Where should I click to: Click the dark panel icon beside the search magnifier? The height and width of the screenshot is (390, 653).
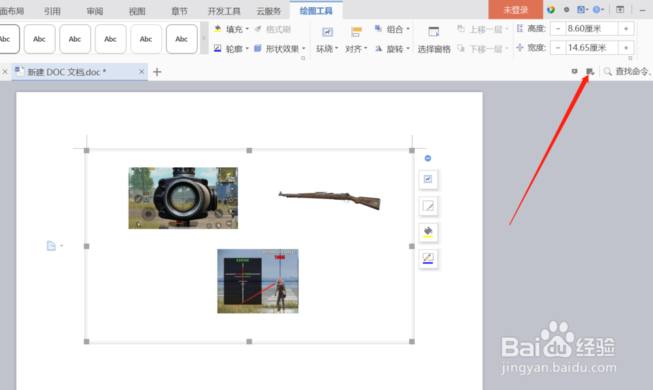[x=590, y=72]
